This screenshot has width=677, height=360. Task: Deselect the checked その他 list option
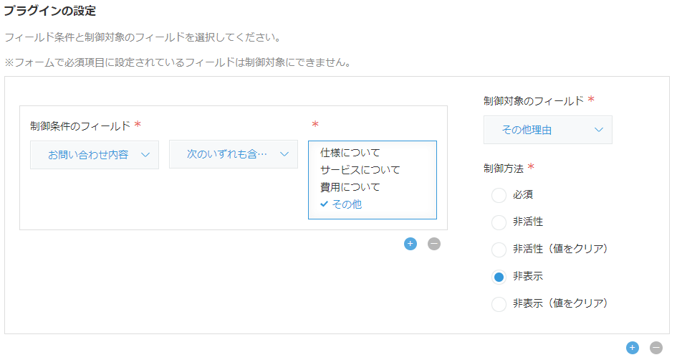pos(347,204)
